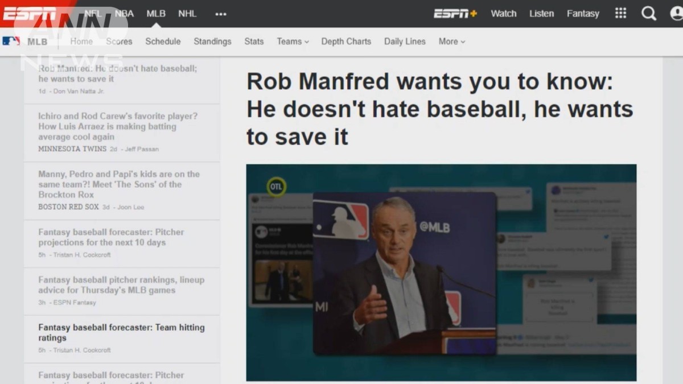
Task: Expand the Teams dropdown
Action: click(293, 42)
